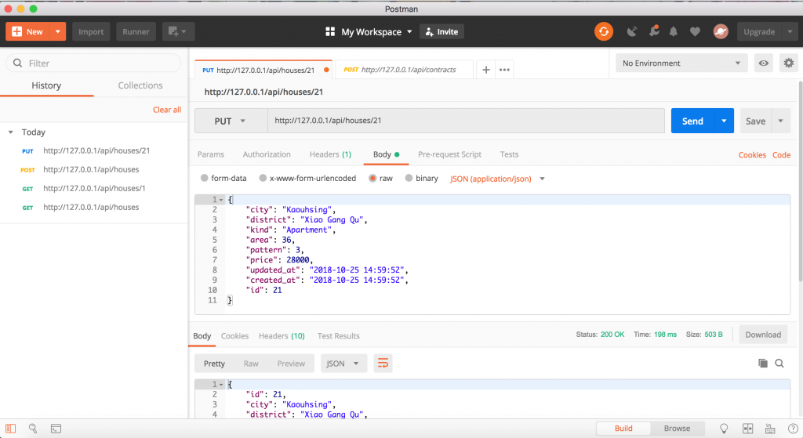
Task: Click the environment quick look eye icon
Action: click(x=764, y=63)
